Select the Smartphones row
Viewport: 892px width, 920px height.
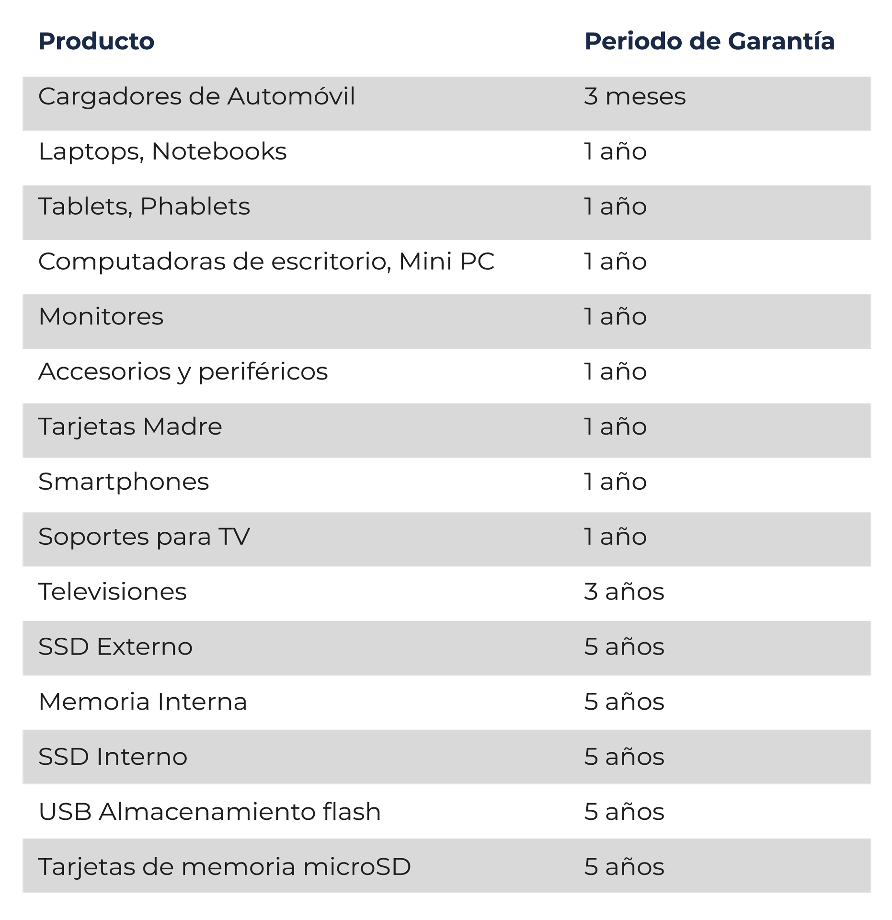pyautogui.click(x=446, y=485)
